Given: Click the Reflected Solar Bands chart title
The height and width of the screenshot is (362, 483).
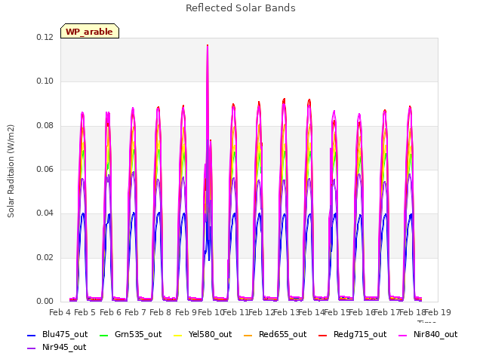Looking at the screenshot, I should point(241,8).
